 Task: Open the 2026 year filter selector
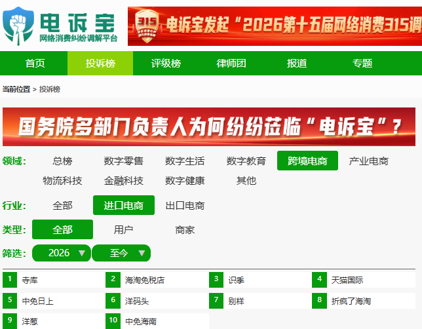pos(62,253)
